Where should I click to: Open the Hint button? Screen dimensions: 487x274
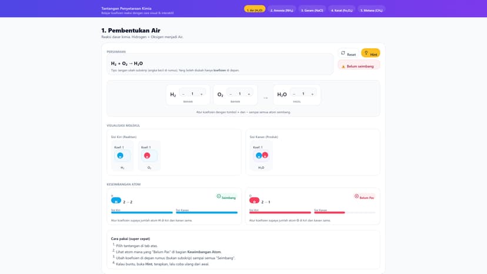[371, 54]
